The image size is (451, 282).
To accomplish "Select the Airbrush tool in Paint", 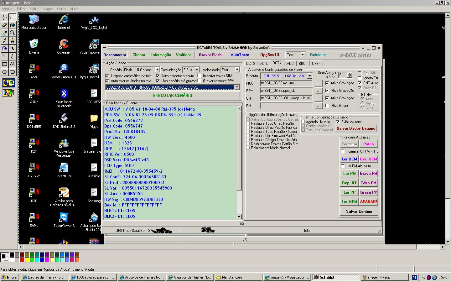I will pos(5,49).
